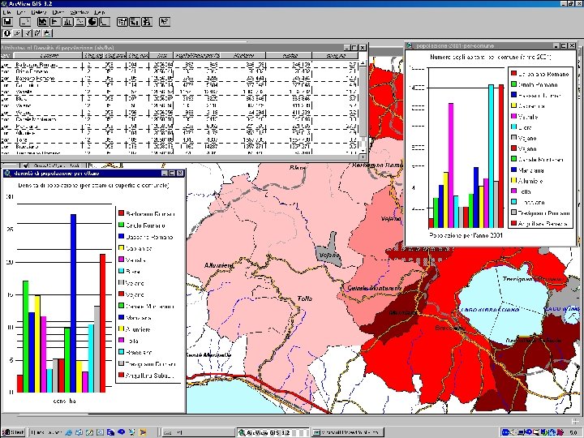Click the Allumiere label on the map
This screenshot has height=438, width=584.
(218, 265)
